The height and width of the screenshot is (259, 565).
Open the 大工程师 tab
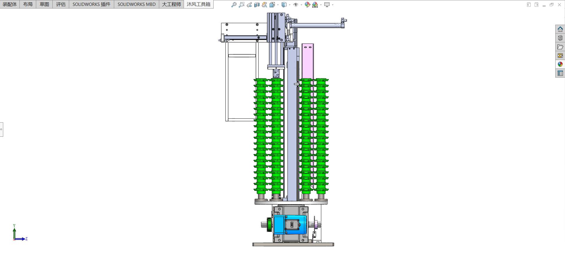[172, 4]
